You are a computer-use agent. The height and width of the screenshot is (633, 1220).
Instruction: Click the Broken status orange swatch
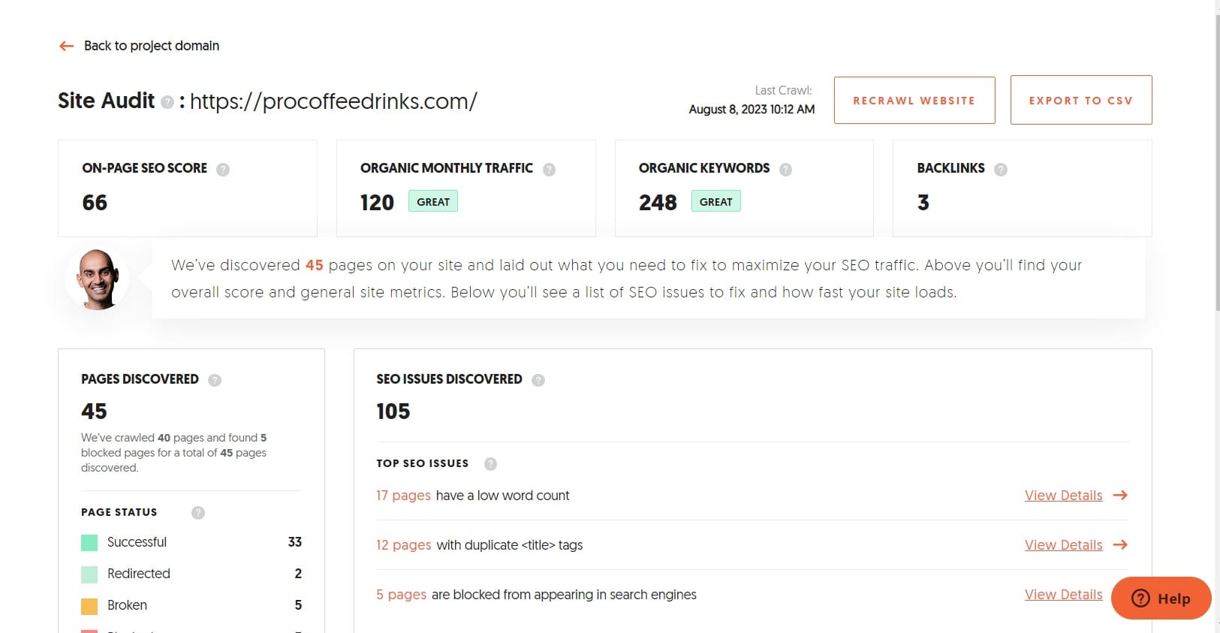coord(89,606)
